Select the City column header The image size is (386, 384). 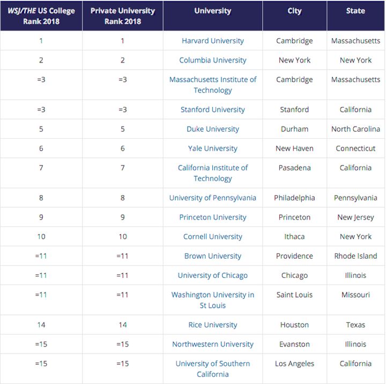294,11
